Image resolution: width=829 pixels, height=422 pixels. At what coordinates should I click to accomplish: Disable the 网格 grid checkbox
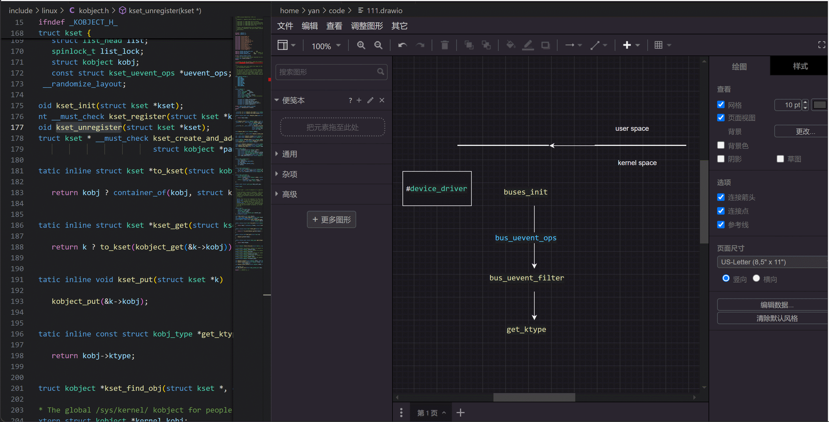(x=721, y=105)
